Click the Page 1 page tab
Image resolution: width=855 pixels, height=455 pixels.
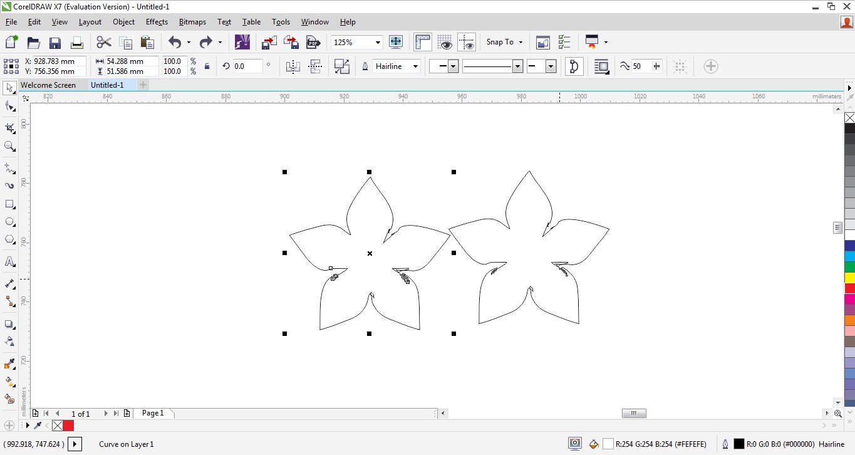point(153,413)
